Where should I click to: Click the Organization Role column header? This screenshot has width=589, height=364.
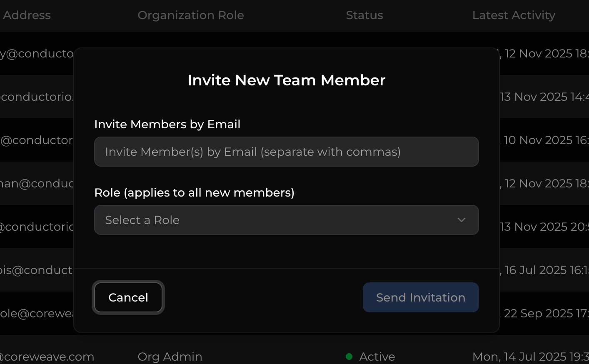pyautogui.click(x=190, y=15)
